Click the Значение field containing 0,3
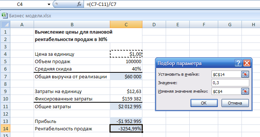The width and height of the screenshot is (260, 137). click(230, 83)
